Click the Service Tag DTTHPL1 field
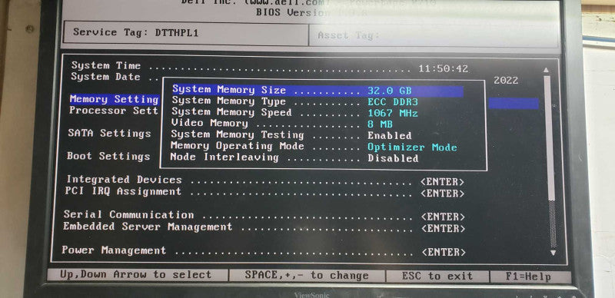615x298 pixels. coord(185,33)
